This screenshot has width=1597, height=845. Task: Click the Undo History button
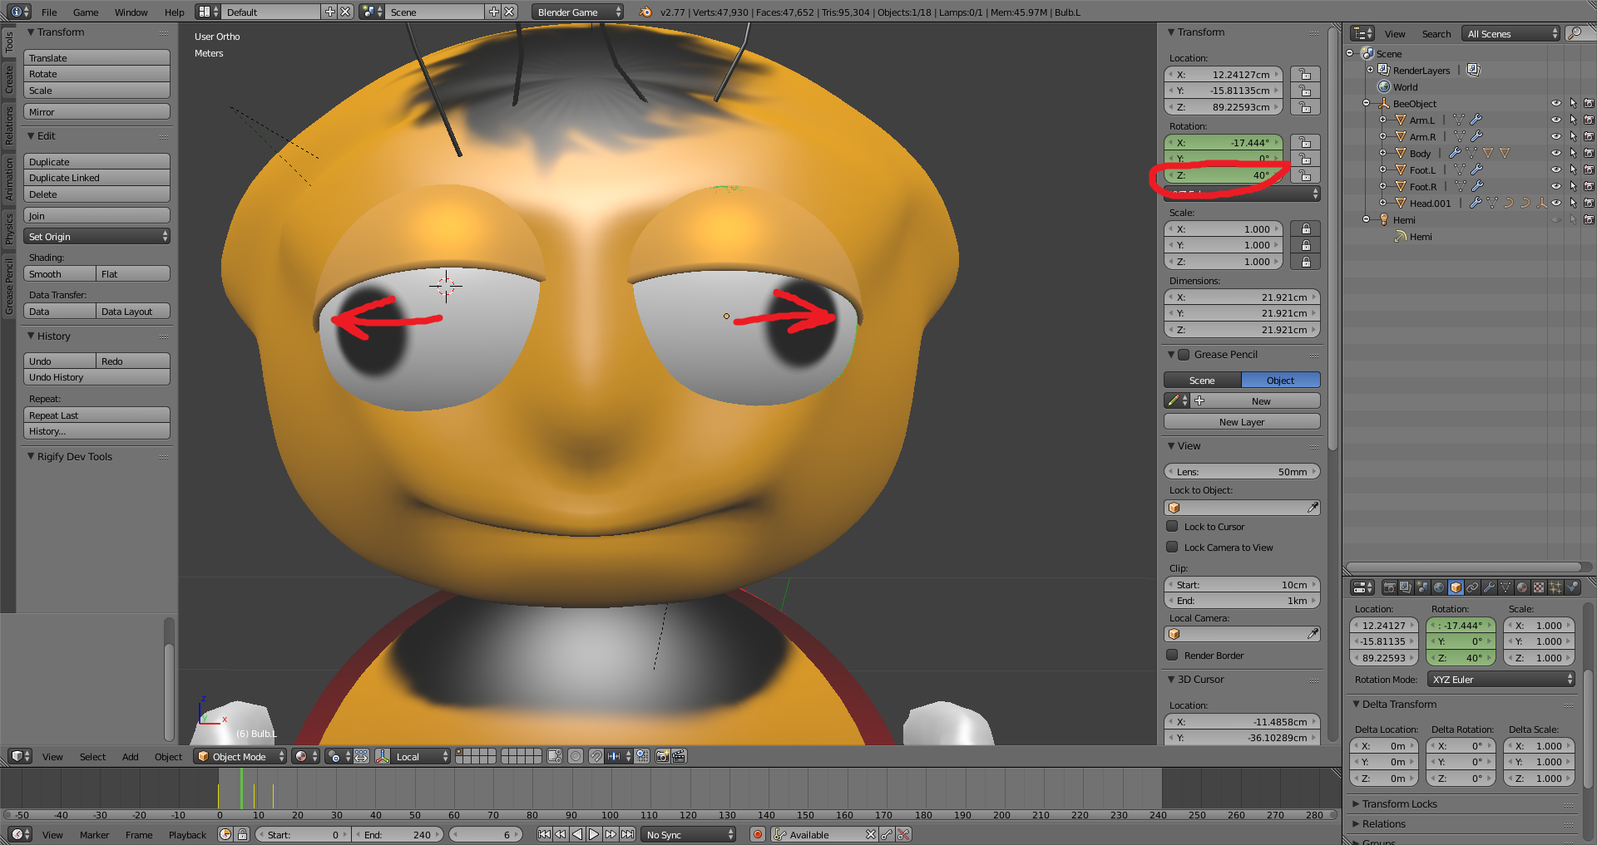96,377
